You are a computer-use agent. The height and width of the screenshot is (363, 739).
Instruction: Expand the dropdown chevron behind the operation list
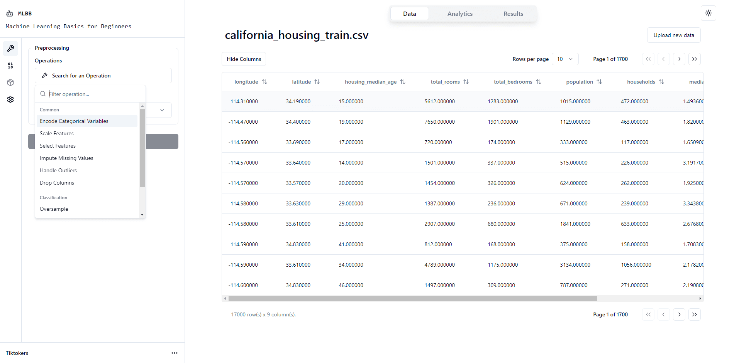[162, 110]
